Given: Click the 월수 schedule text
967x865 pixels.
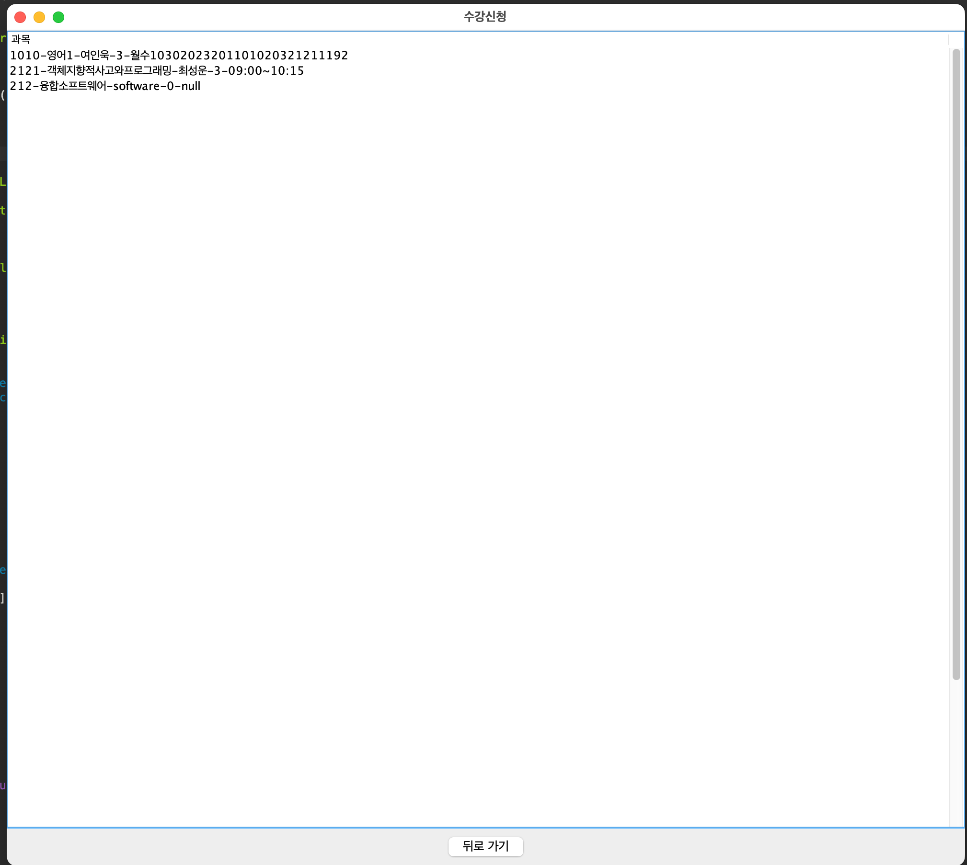Looking at the screenshot, I should 139,55.
